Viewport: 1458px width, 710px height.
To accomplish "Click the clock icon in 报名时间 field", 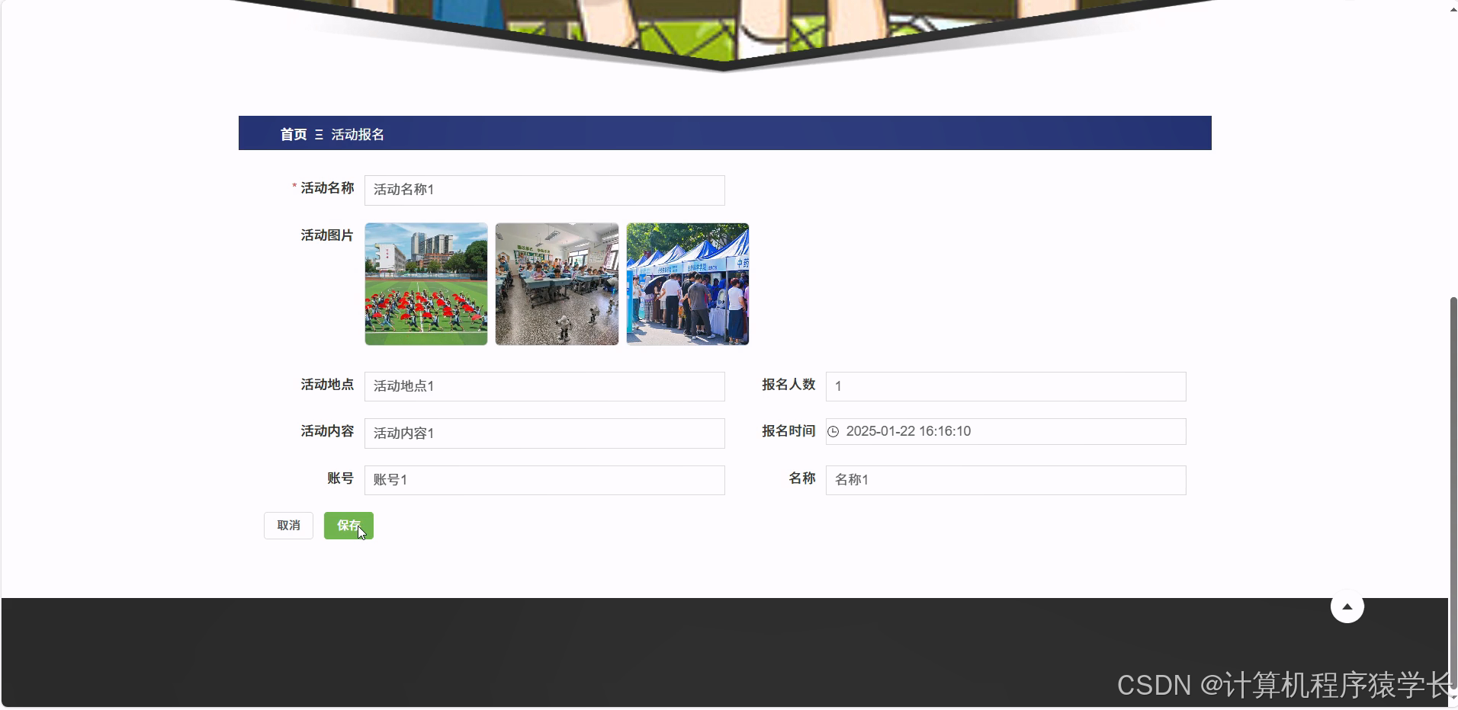I will (833, 431).
